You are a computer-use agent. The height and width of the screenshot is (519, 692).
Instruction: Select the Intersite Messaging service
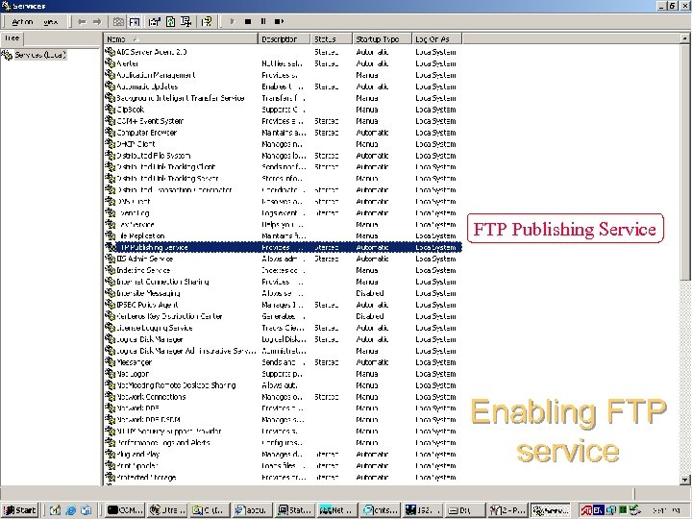[284, 293]
